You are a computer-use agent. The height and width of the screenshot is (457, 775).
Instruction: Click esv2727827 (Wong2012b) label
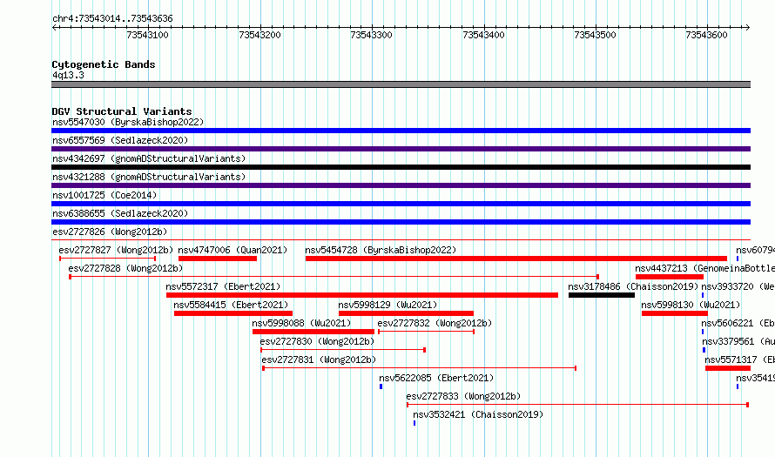116,250
